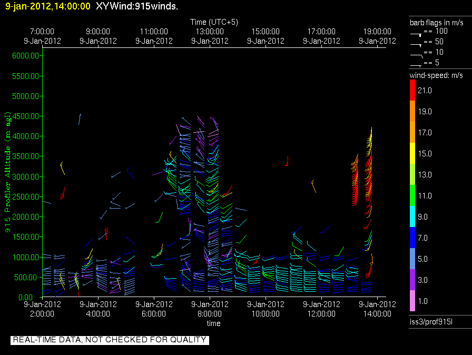Click the '1500.00' altitude axis label
This screenshot has width=472, height=355.
coord(26,237)
